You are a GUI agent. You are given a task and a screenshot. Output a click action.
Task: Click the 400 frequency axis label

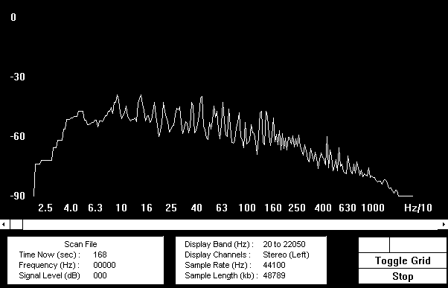pos(323,208)
